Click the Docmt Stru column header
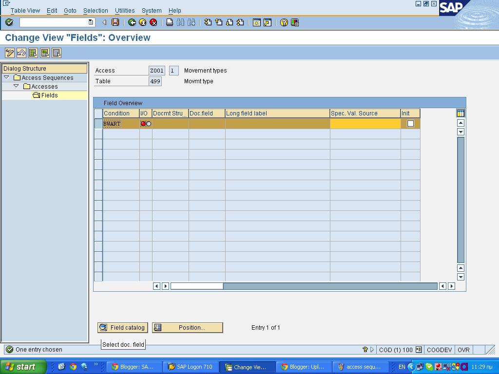 (170, 113)
